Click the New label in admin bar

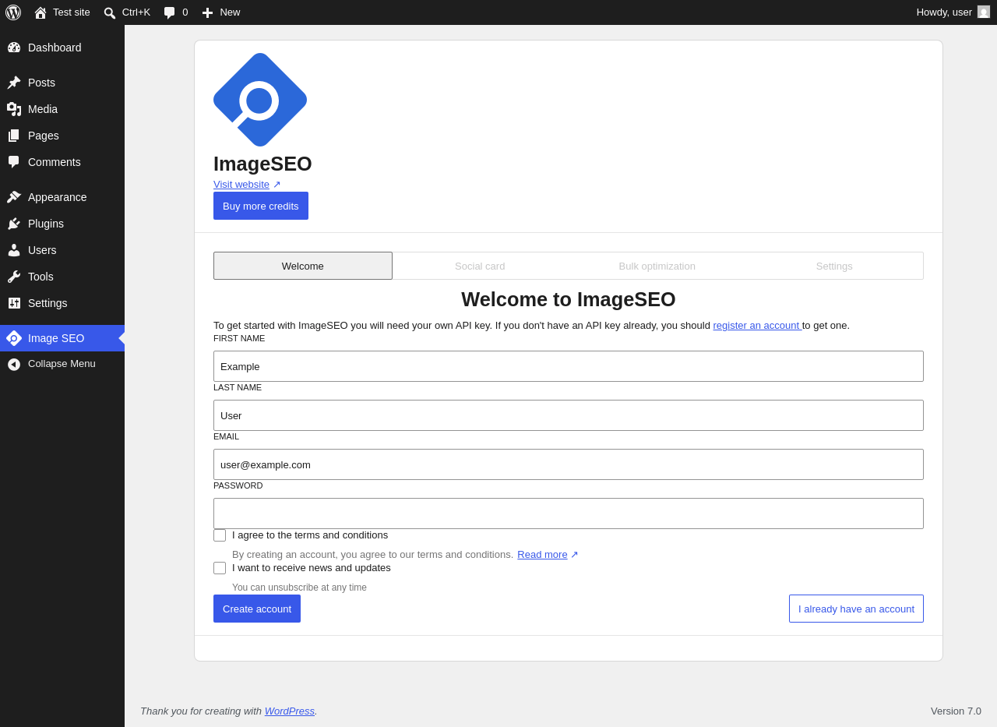point(230,12)
